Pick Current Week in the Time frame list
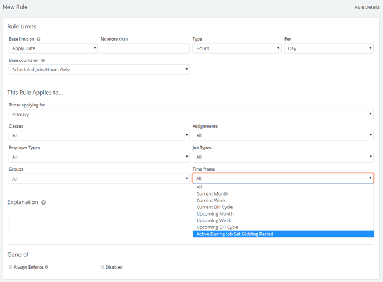 point(212,201)
